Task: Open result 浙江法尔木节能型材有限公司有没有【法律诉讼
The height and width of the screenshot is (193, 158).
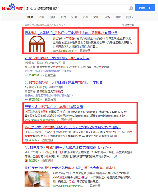Action: [73, 127]
